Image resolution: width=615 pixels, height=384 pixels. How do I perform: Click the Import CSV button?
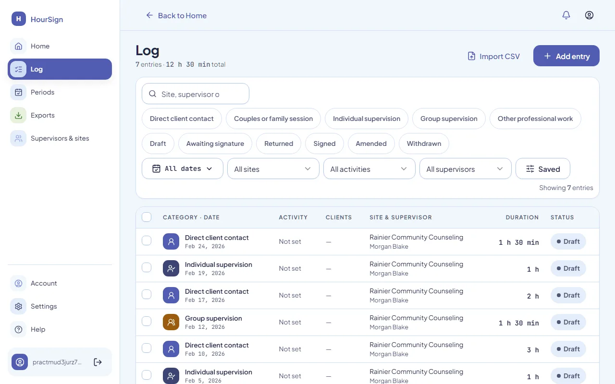(x=494, y=56)
